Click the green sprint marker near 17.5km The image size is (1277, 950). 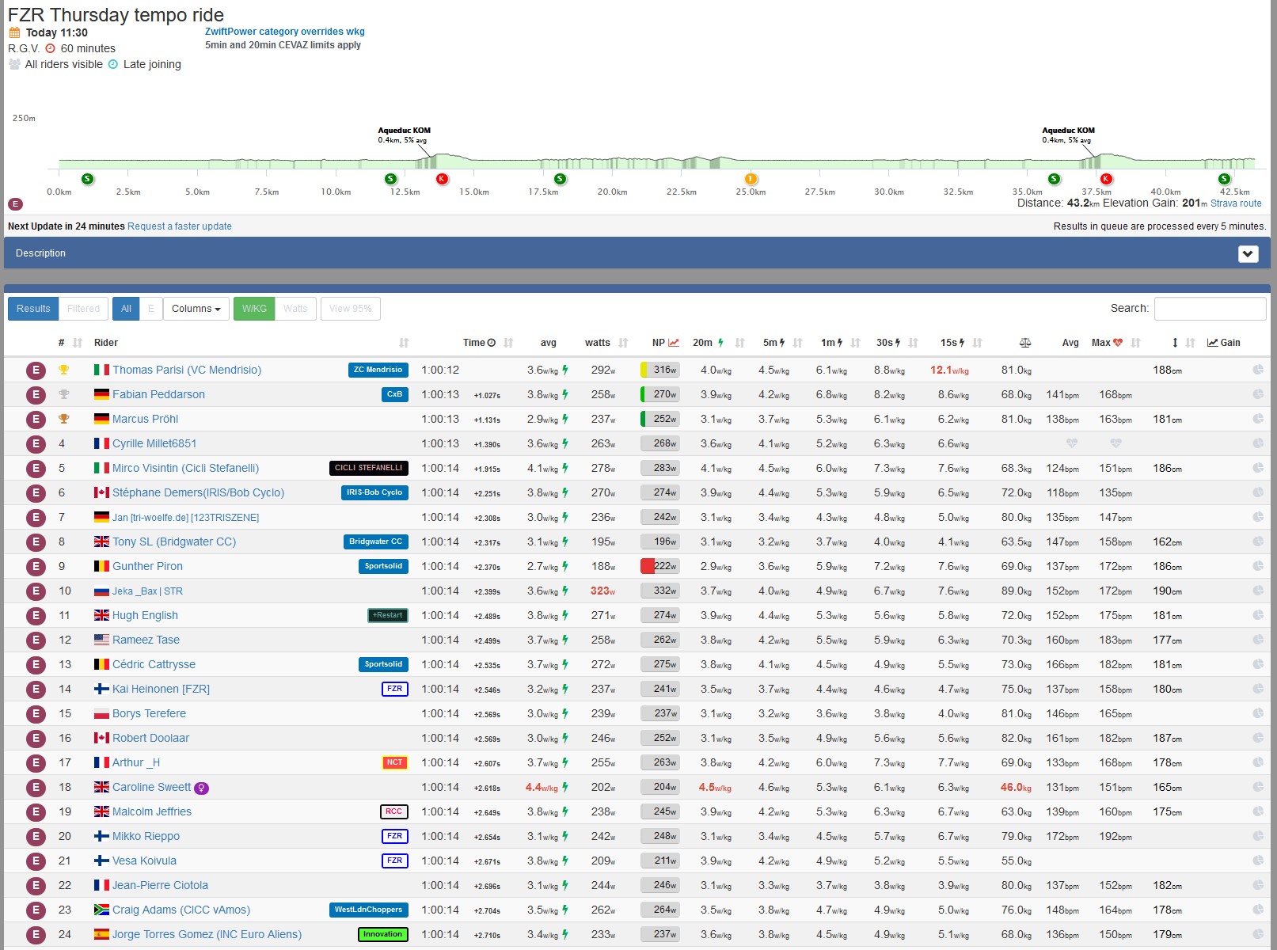[560, 179]
